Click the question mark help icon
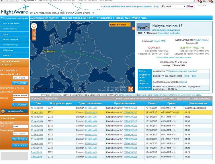The image size is (215, 164). tap(3, 111)
